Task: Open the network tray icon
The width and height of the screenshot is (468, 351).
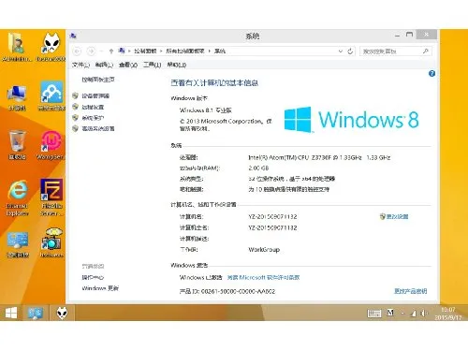Action: [413, 314]
